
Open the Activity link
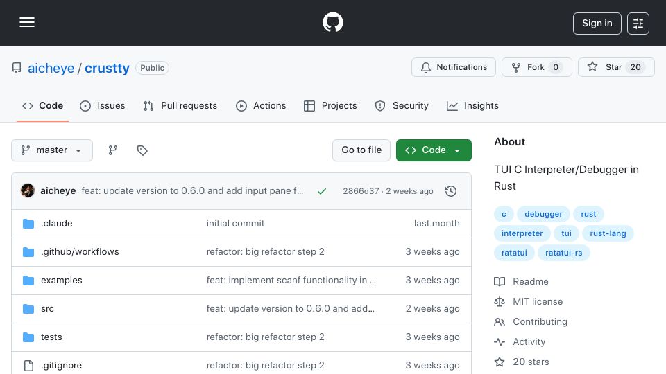pyautogui.click(x=529, y=341)
